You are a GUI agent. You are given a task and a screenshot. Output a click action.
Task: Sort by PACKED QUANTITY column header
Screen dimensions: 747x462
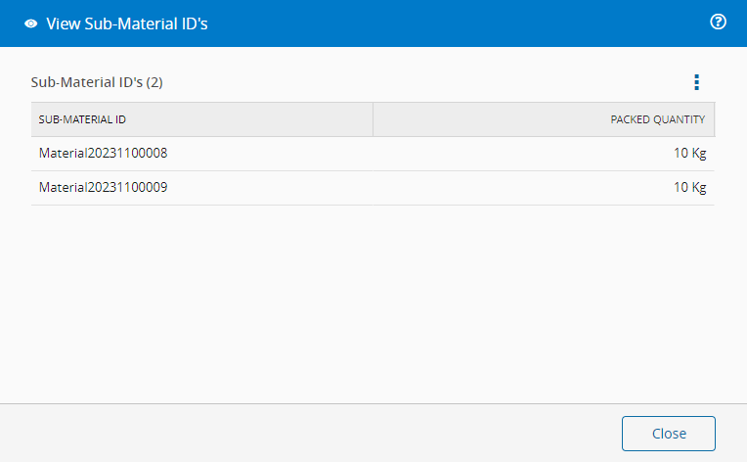(x=657, y=119)
